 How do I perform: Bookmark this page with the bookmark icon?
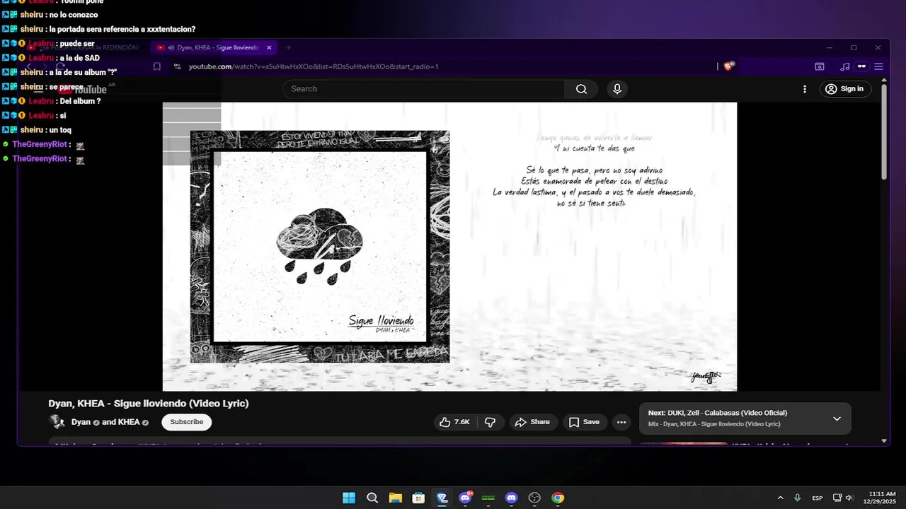click(x=157, y=66)
